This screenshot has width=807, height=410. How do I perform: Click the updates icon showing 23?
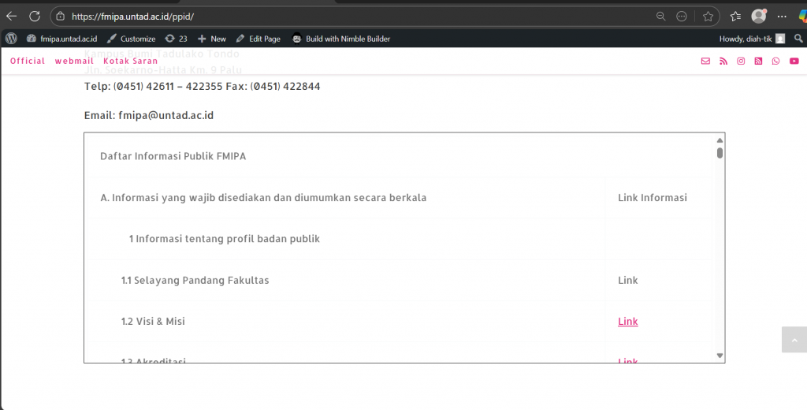[x=176, y=39]
